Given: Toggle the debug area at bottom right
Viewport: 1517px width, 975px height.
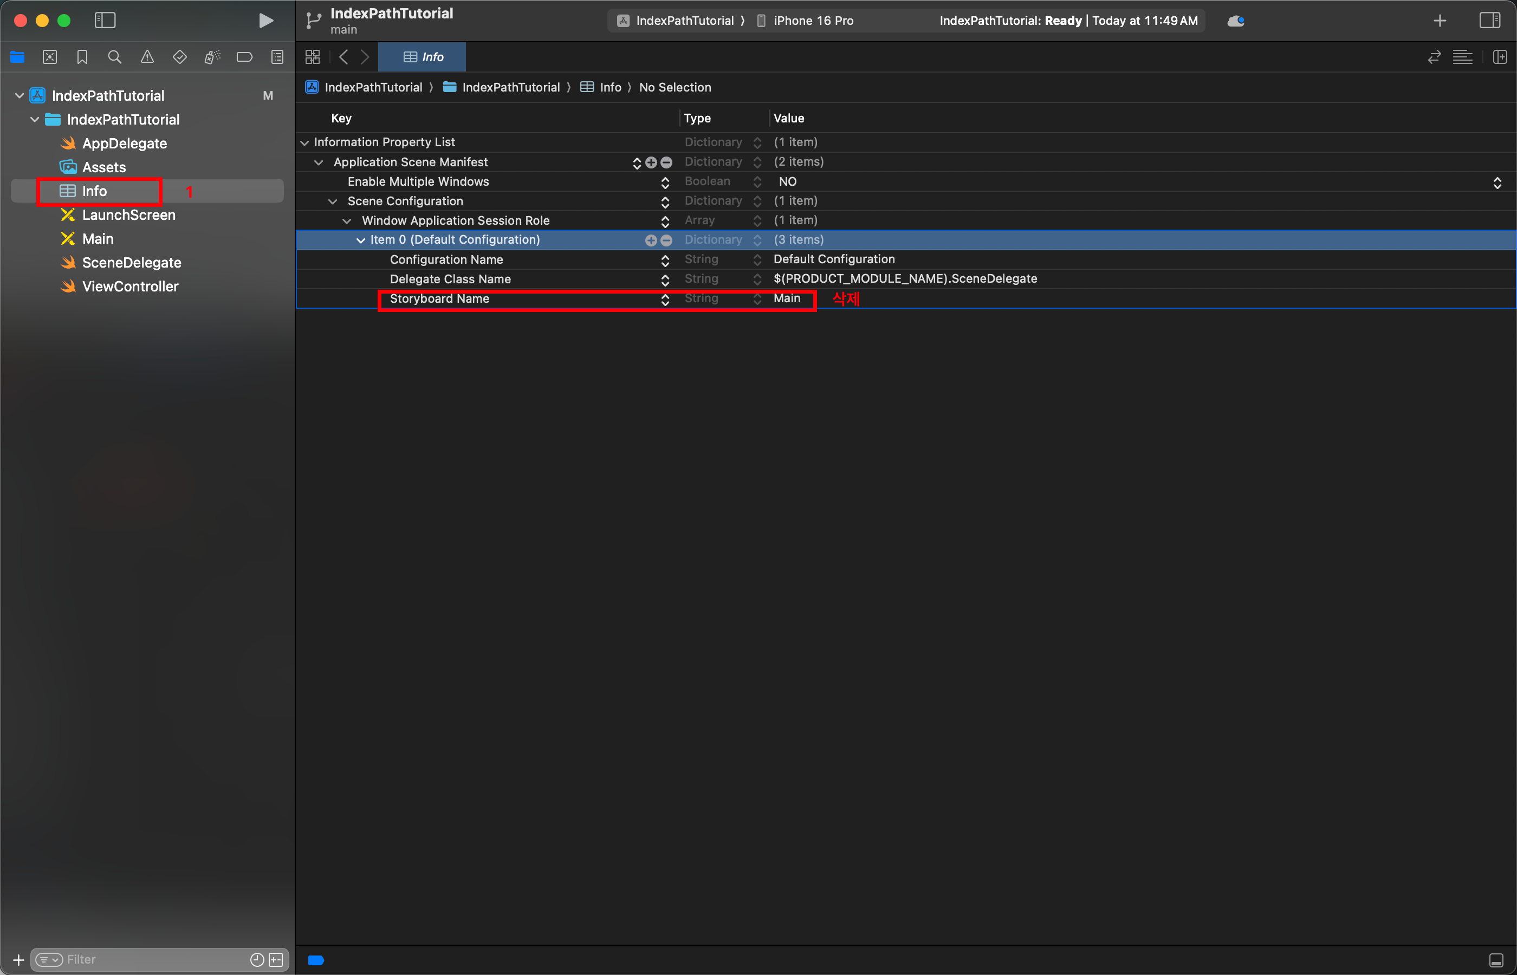Looking at the screenshot, I should pos(1496,960).
